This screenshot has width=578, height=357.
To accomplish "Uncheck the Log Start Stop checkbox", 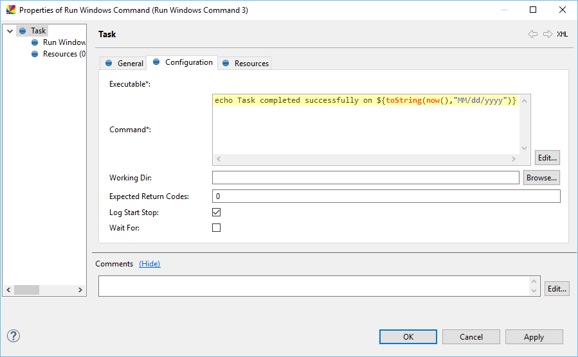I will (x=217, y=212).
